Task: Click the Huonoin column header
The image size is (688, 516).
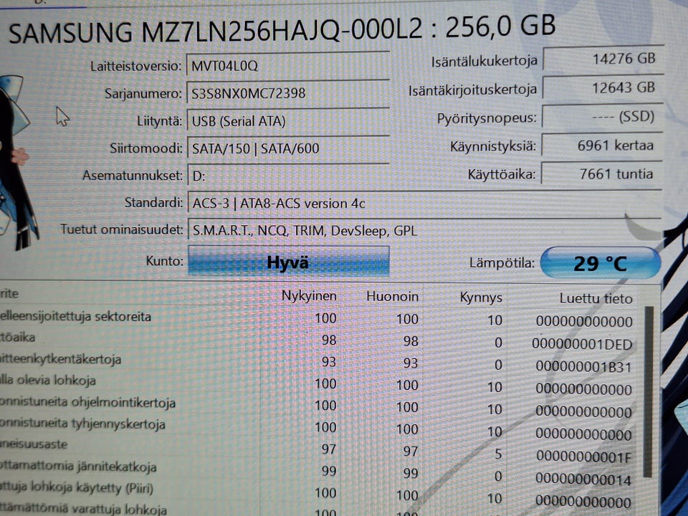Action: 392,297
